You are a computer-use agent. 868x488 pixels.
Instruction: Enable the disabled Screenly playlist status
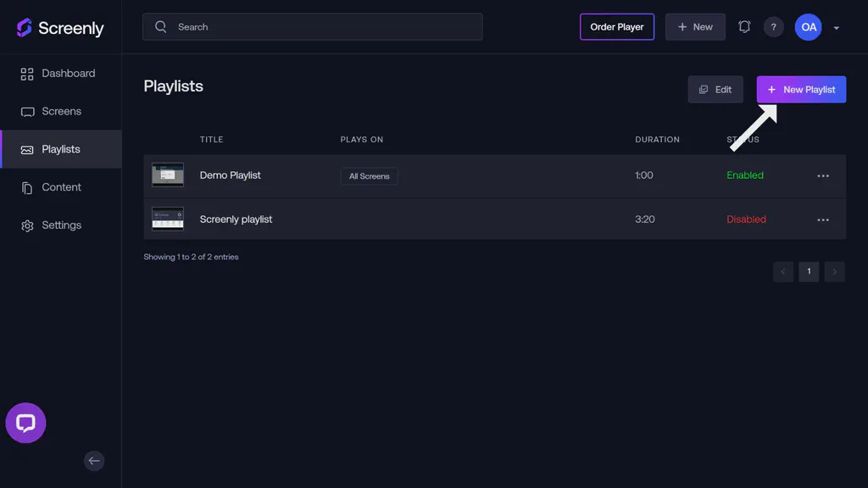pyautogui.click(x=746, y=219)
